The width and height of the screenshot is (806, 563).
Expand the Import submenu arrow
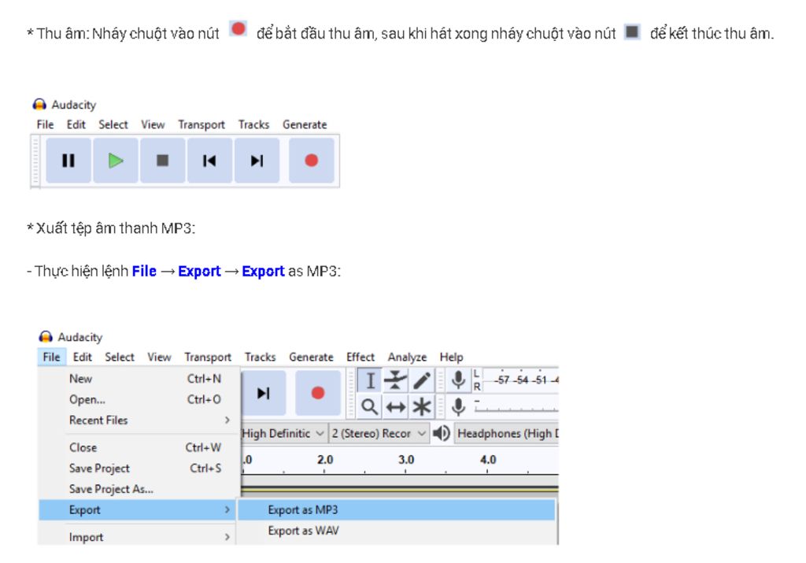point(227,537)
